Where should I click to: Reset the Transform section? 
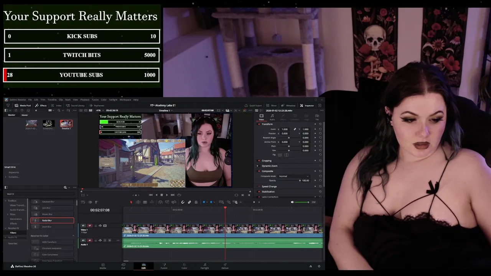point(320,124)
